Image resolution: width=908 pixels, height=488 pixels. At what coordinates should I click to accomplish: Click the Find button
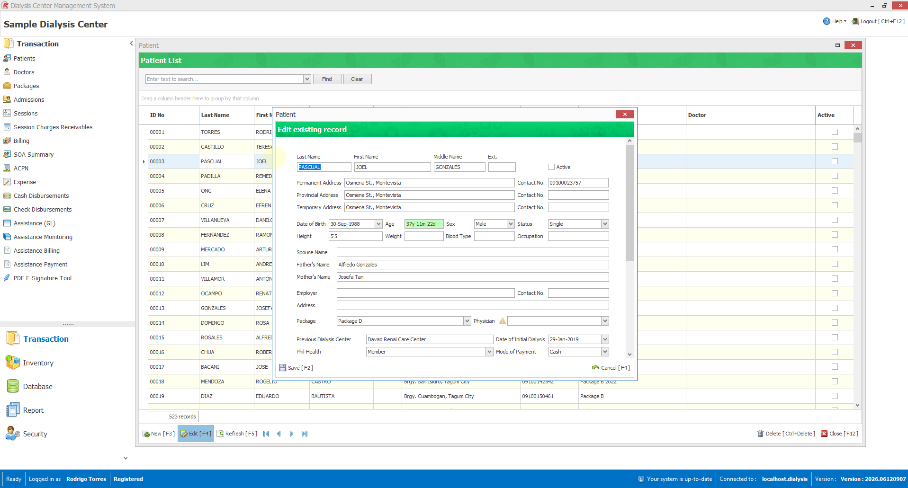click(327, 79)
